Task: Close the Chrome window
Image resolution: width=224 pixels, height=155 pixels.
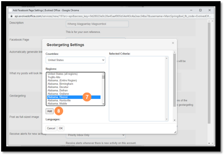Action: pos(209,10)
